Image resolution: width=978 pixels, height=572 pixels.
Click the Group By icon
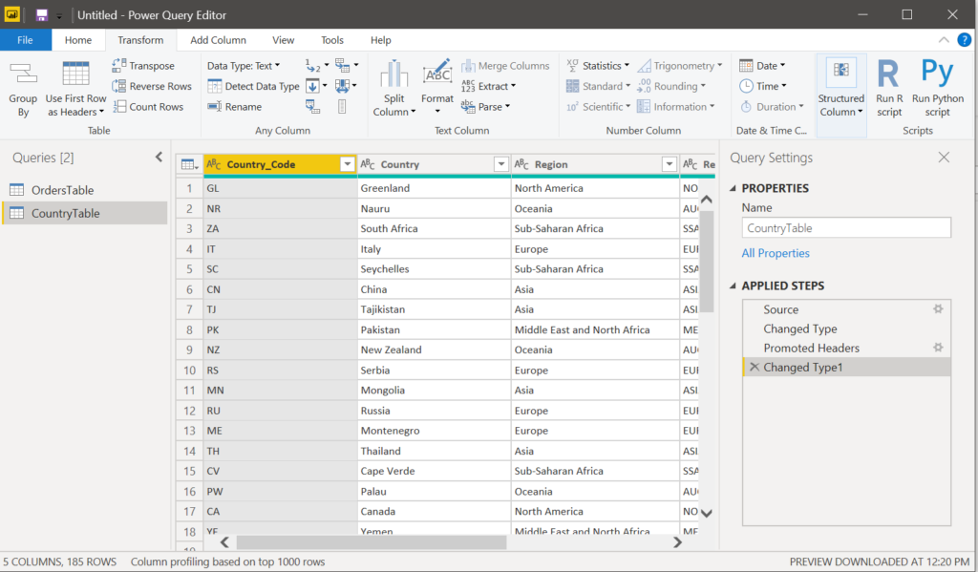click(x=23, y=74)
